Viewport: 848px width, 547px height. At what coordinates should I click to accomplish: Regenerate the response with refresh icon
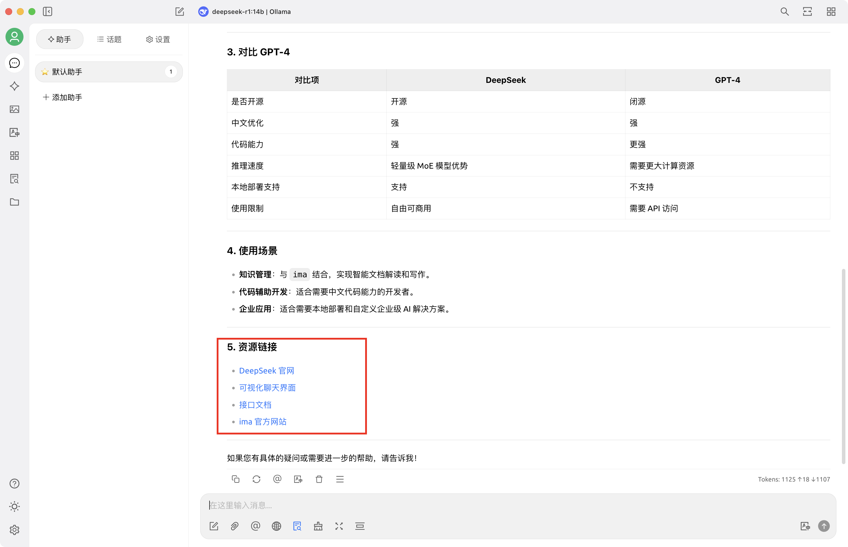pyautogui.click(x=256, y=479)
